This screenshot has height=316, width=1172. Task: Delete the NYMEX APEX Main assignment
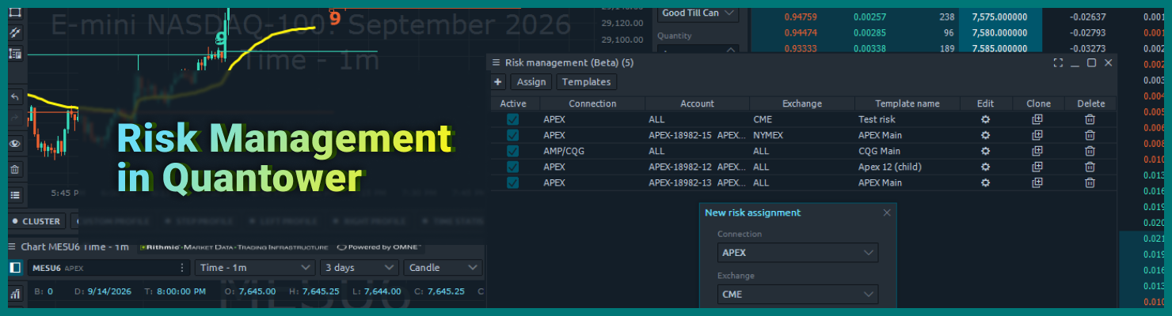(1090, 135)
